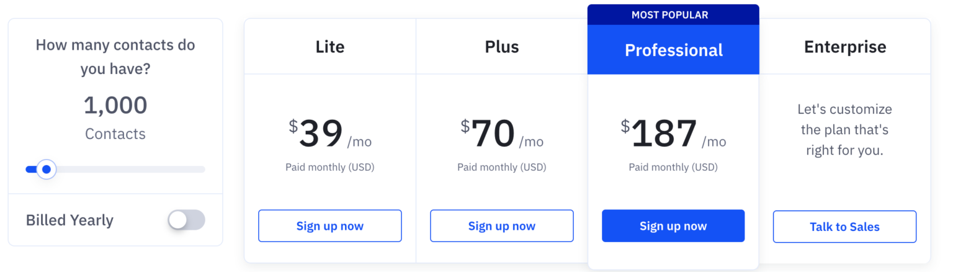Click the $39 per month price
The height and width of the screenshot is (272, 953).
pos(329,134)
